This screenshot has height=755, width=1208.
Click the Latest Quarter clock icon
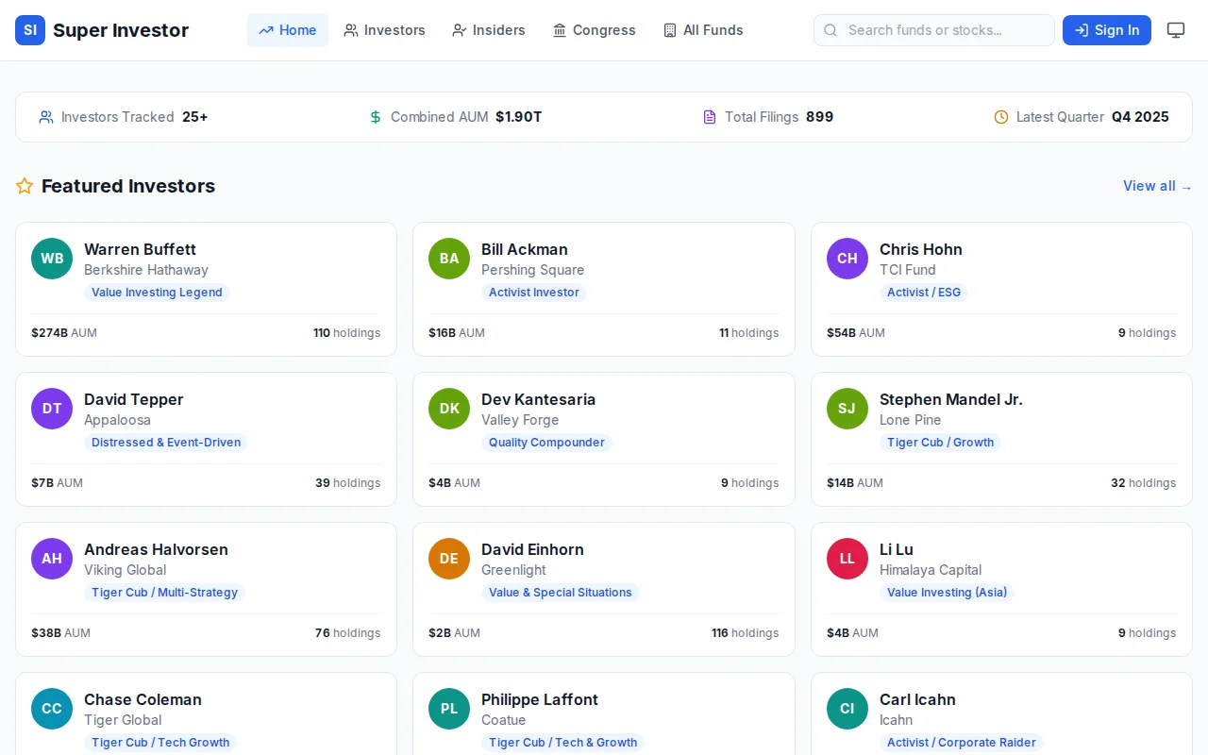[1001, 117]
